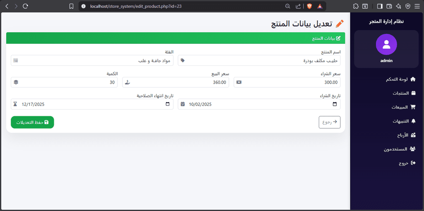Open المبيعات sales in sidebar
This screenshot has width=424, height=211.
pos(403,107)
